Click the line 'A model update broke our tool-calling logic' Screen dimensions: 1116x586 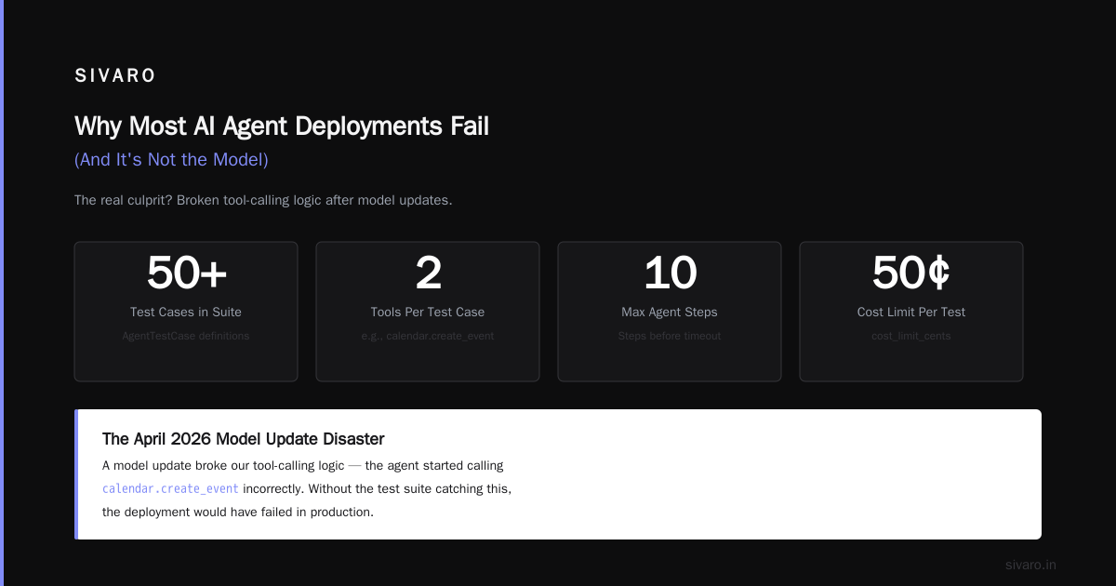pyautogui.click(x=303, y=465)
